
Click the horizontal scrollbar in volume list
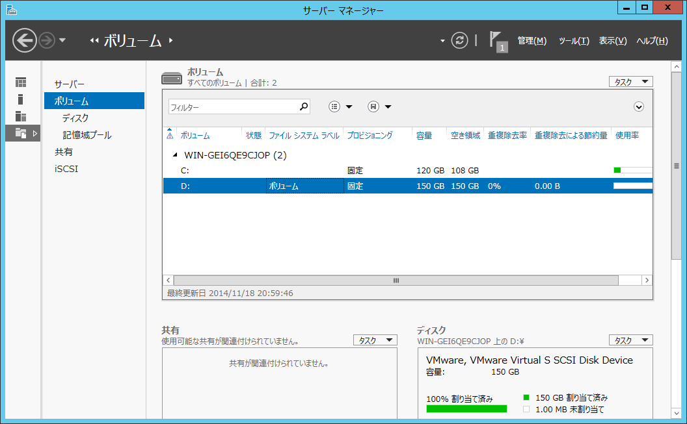click(x=396, y=281)
